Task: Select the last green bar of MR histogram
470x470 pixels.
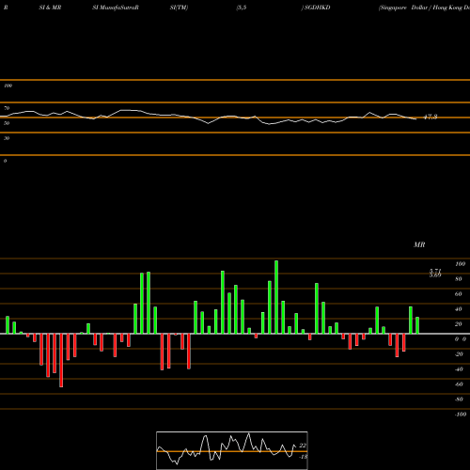Action: pos(417,325)
